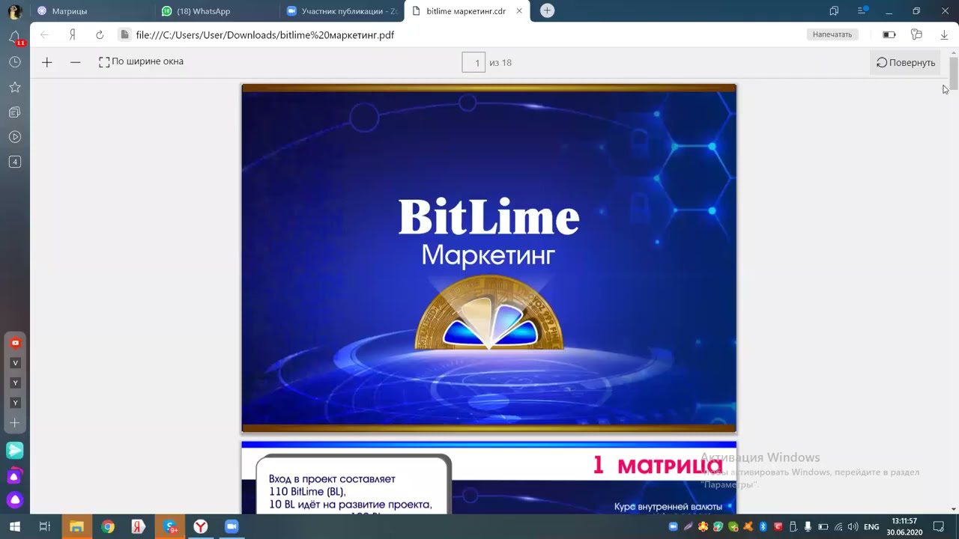The height and width of the screenshot is (539, 959).
Task: Open Google Chrome from taskbar
Action: click(108, 527)
